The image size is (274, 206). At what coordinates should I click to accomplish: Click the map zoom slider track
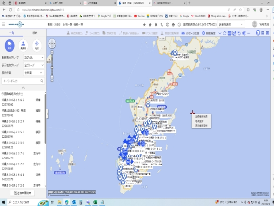52,65
